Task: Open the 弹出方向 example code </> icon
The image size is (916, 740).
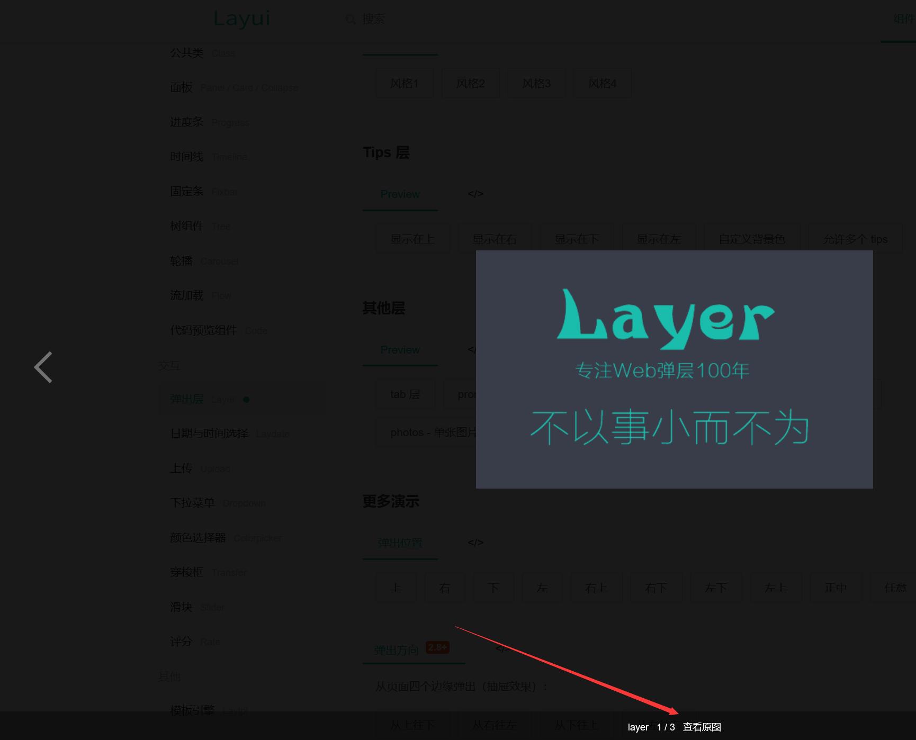Action: tap(501, 647)
